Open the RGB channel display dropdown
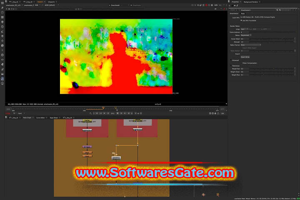Screen dimensions: 300x200 (x=37, y=5)
